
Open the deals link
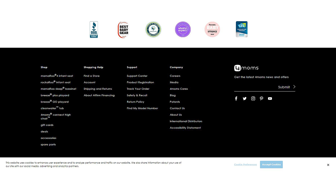[x=44, y=132]
